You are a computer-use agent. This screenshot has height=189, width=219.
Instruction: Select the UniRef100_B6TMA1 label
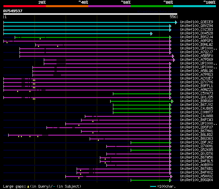[196, 131]
